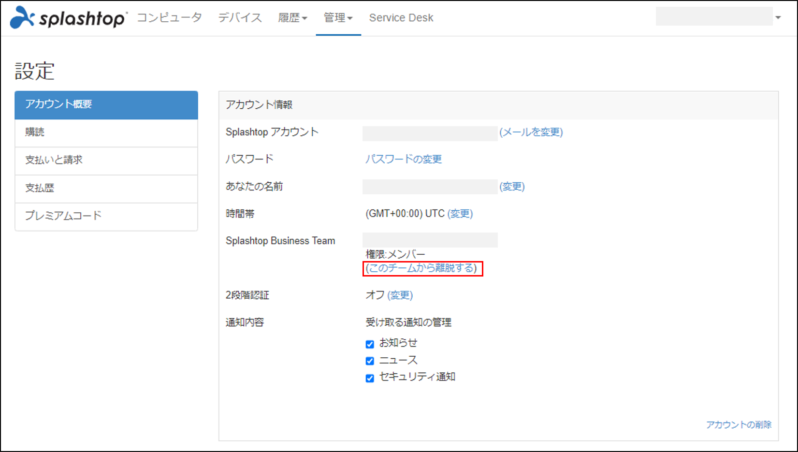798x452 pixels.
Task: Click the アカウントの削除 link
Action: (739, 424)
